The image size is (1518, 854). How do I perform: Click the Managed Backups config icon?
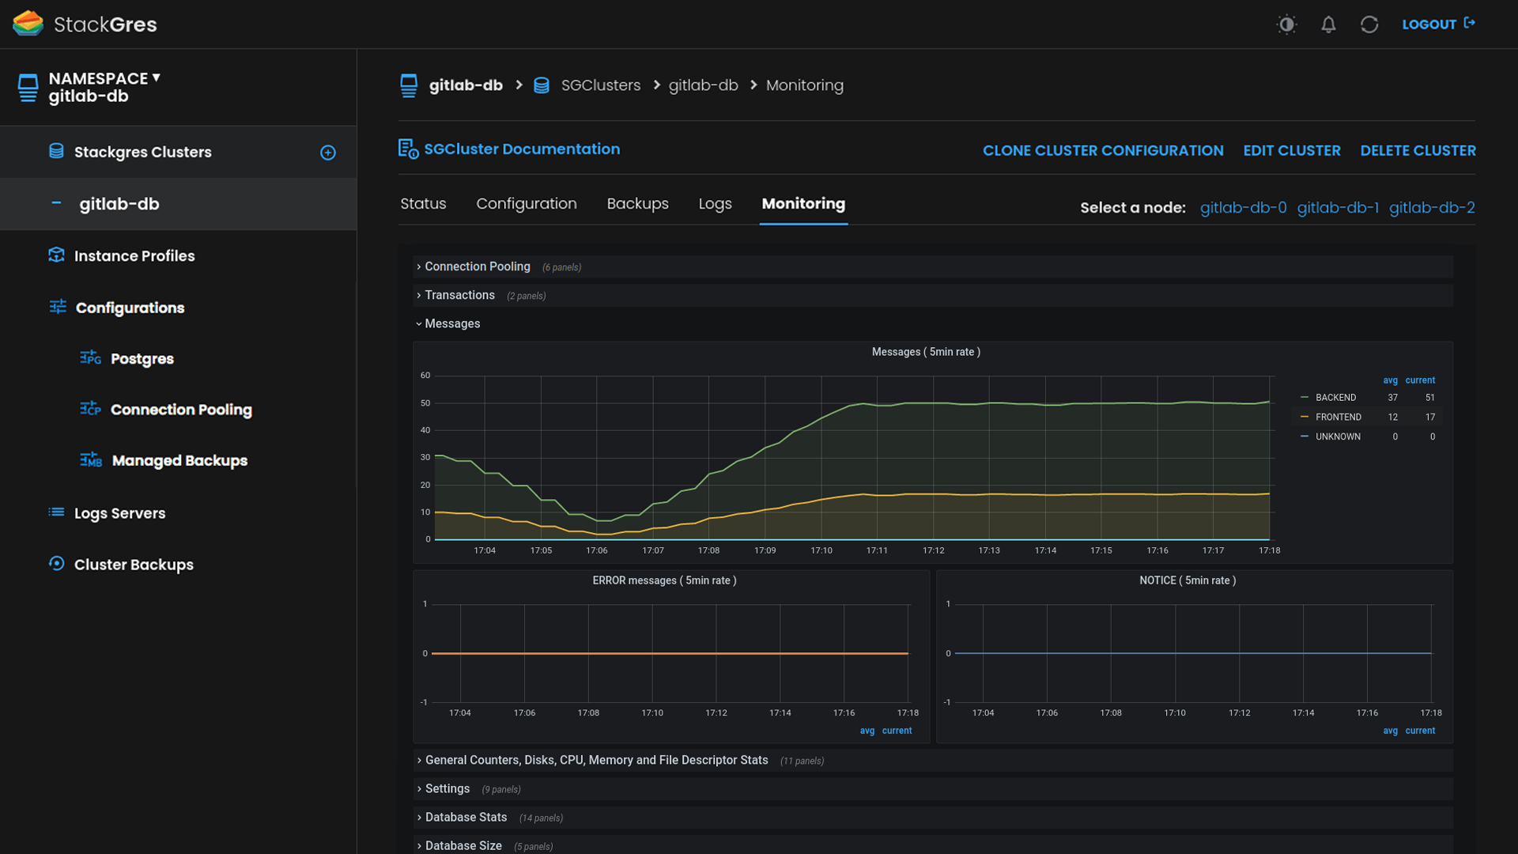(x=91, y=459)
